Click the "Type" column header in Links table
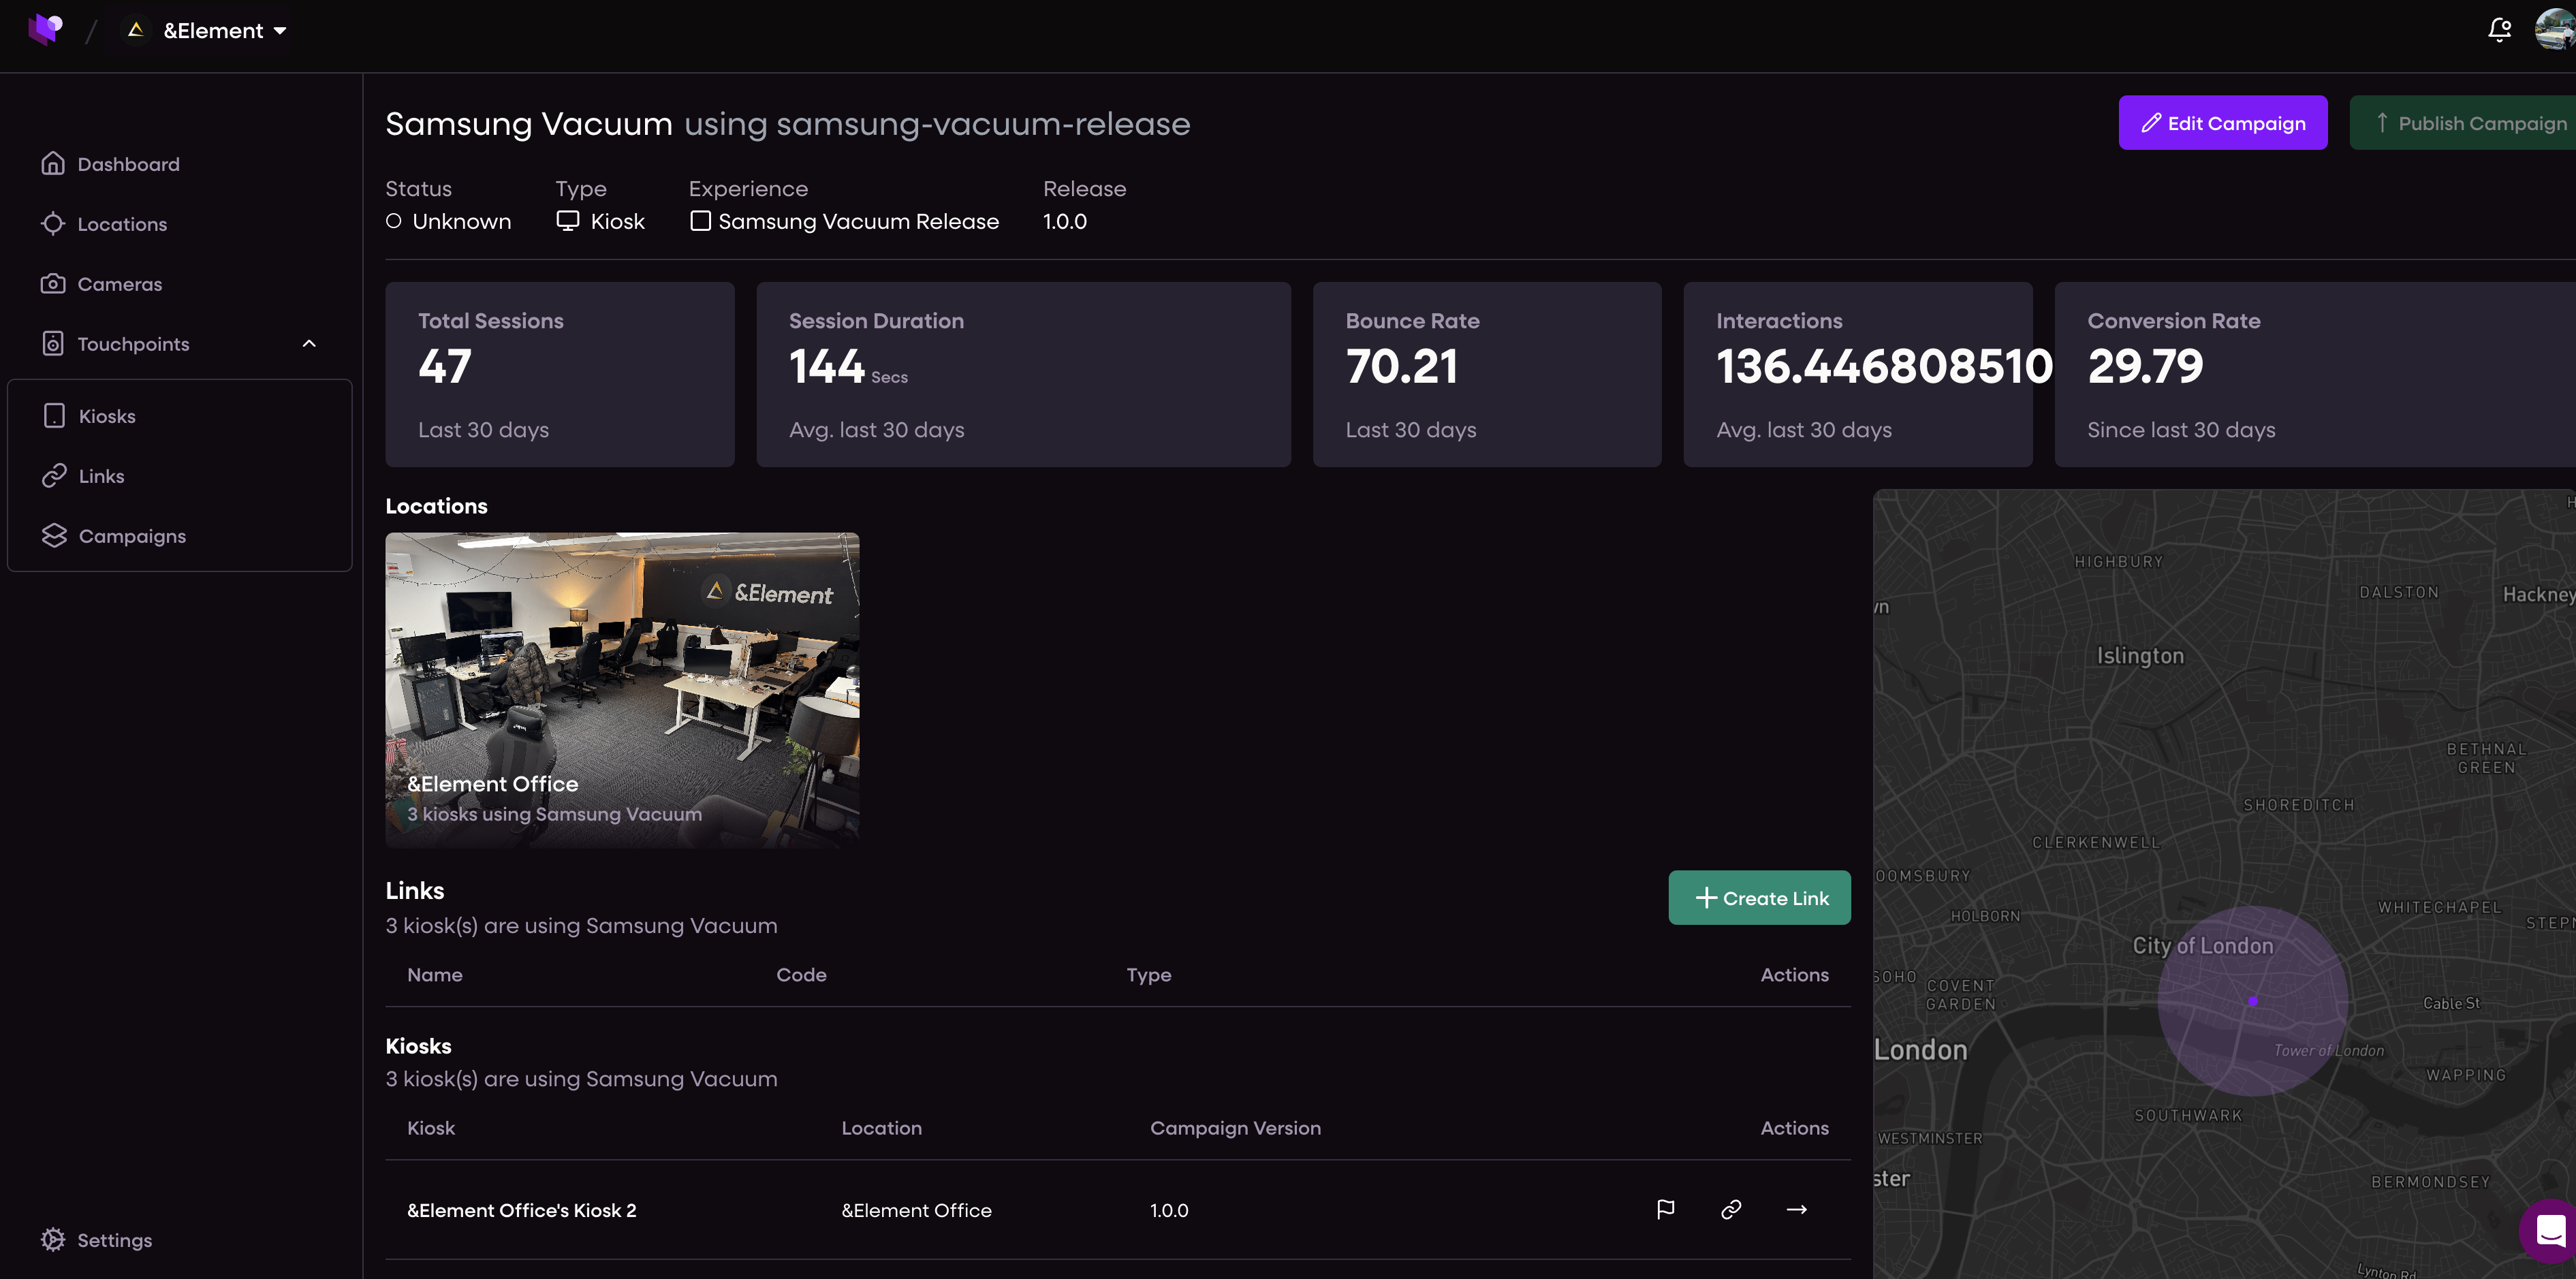This screenshot has height=1279, width=2576. [x=1149, y=974]
